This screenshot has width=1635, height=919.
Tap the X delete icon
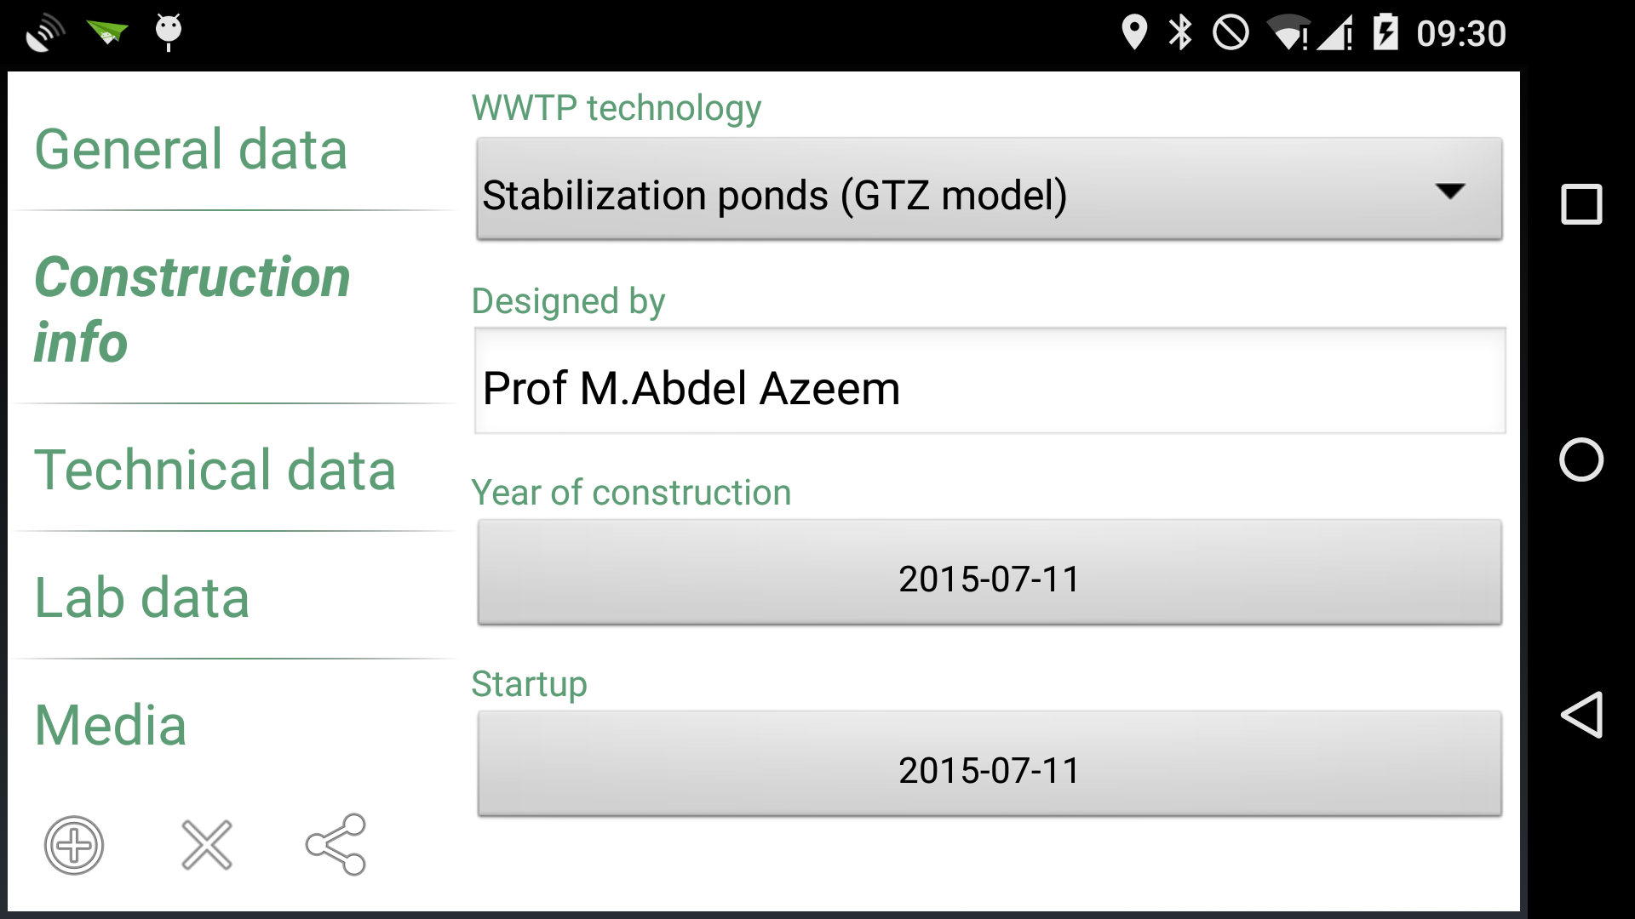206,845
